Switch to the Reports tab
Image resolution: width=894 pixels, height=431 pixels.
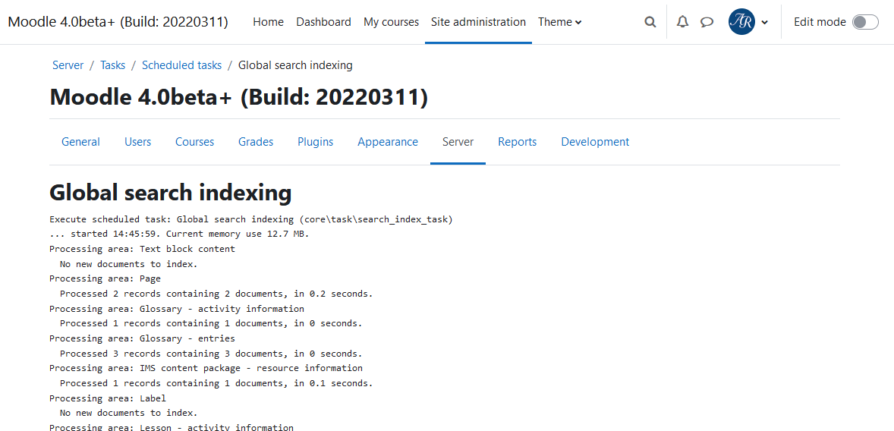pos(517,142)
